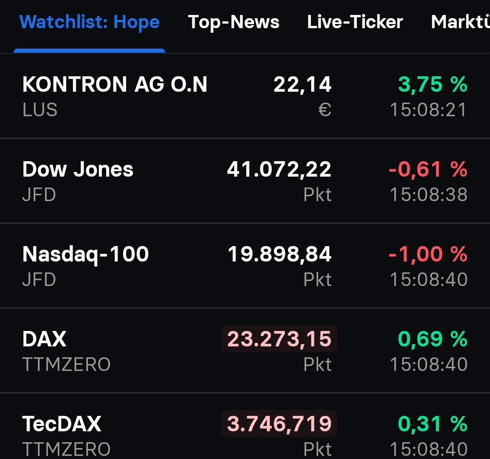Tap the highlighted DAX price 23.273,15

pyautogui.click(x=279, y=339)
